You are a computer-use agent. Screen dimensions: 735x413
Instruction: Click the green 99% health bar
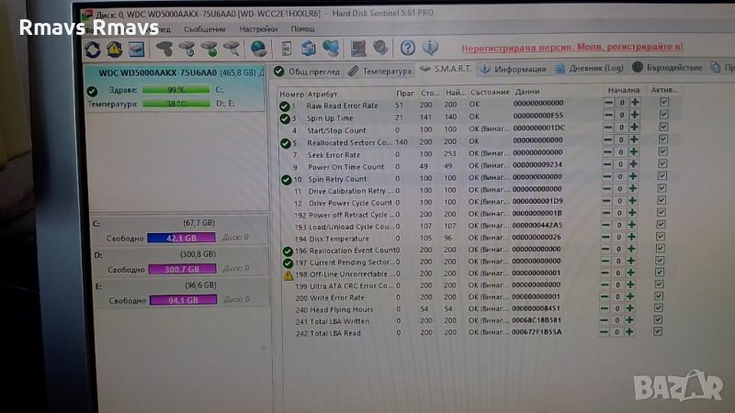tap(175, 90)
